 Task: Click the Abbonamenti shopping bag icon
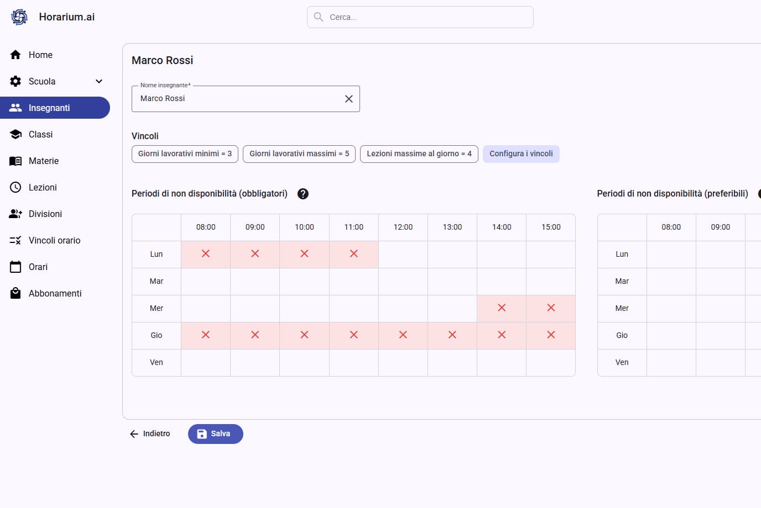point(15,293)
